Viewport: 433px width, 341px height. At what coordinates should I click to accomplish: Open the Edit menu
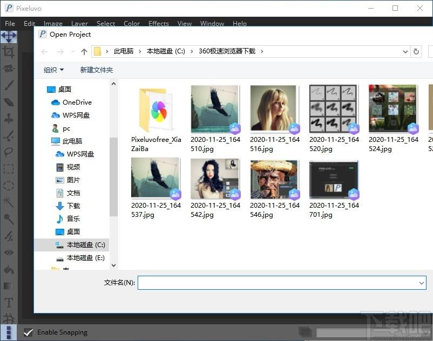coord(29,24)
